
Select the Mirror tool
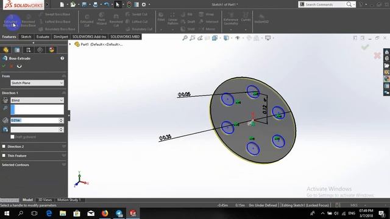[207, 29]
